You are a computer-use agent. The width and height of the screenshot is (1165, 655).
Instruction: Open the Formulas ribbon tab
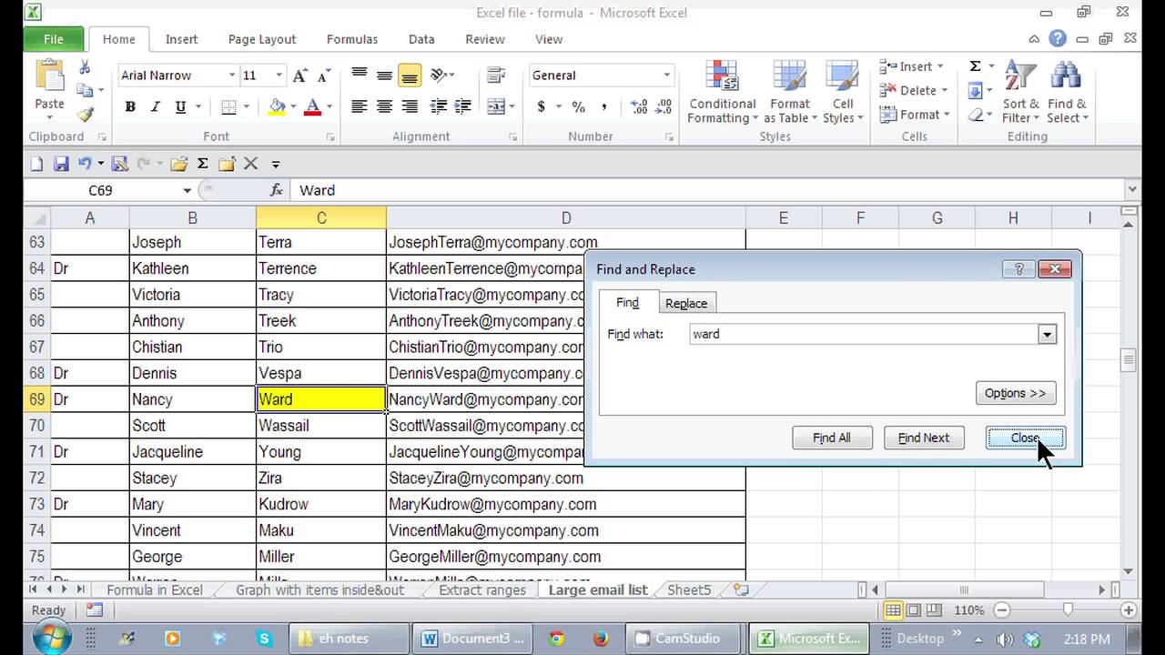point(352,39)
